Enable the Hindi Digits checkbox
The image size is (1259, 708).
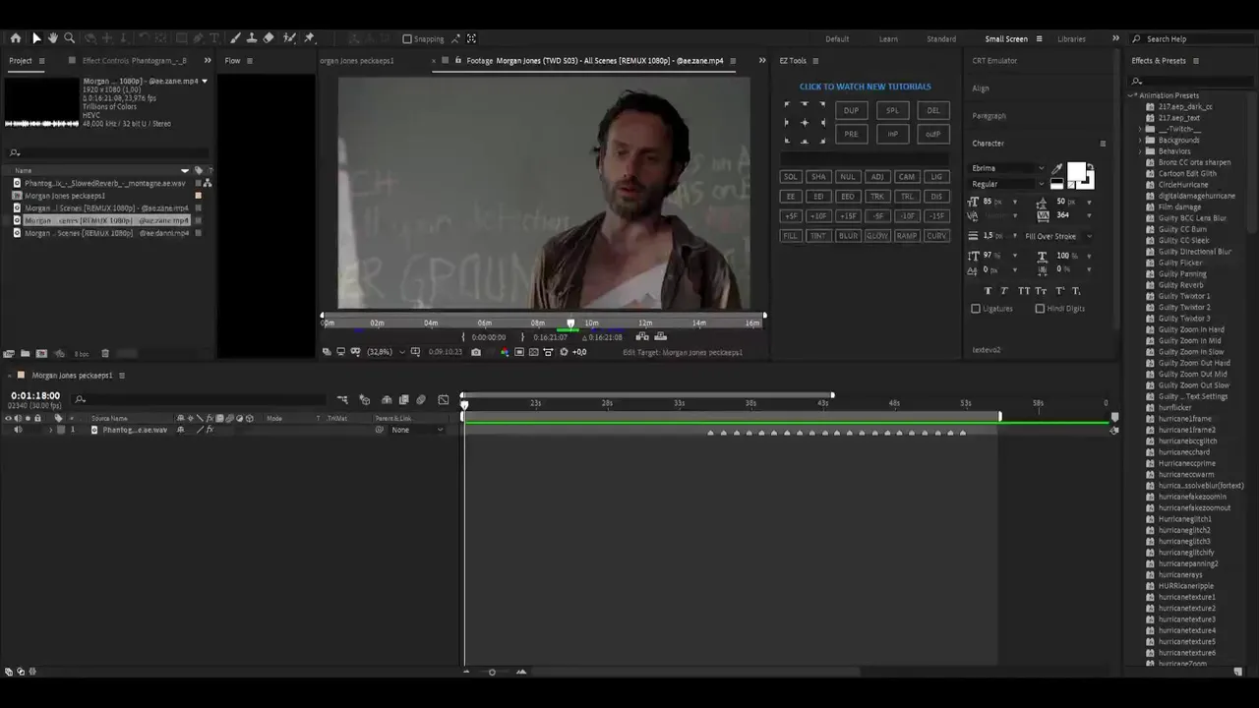1040,309
